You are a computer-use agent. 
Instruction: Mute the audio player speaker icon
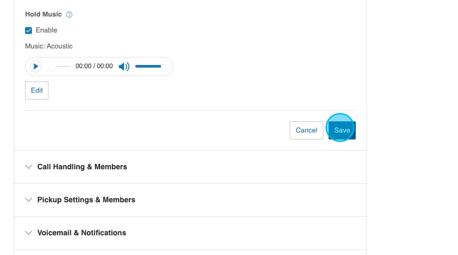point(124,67)
